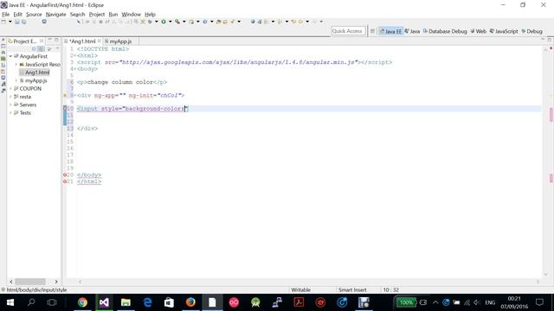Image resolution: width=554 pixels, height=311 pixels.
Task: Open the Window menu
Action: coord(131,15)
